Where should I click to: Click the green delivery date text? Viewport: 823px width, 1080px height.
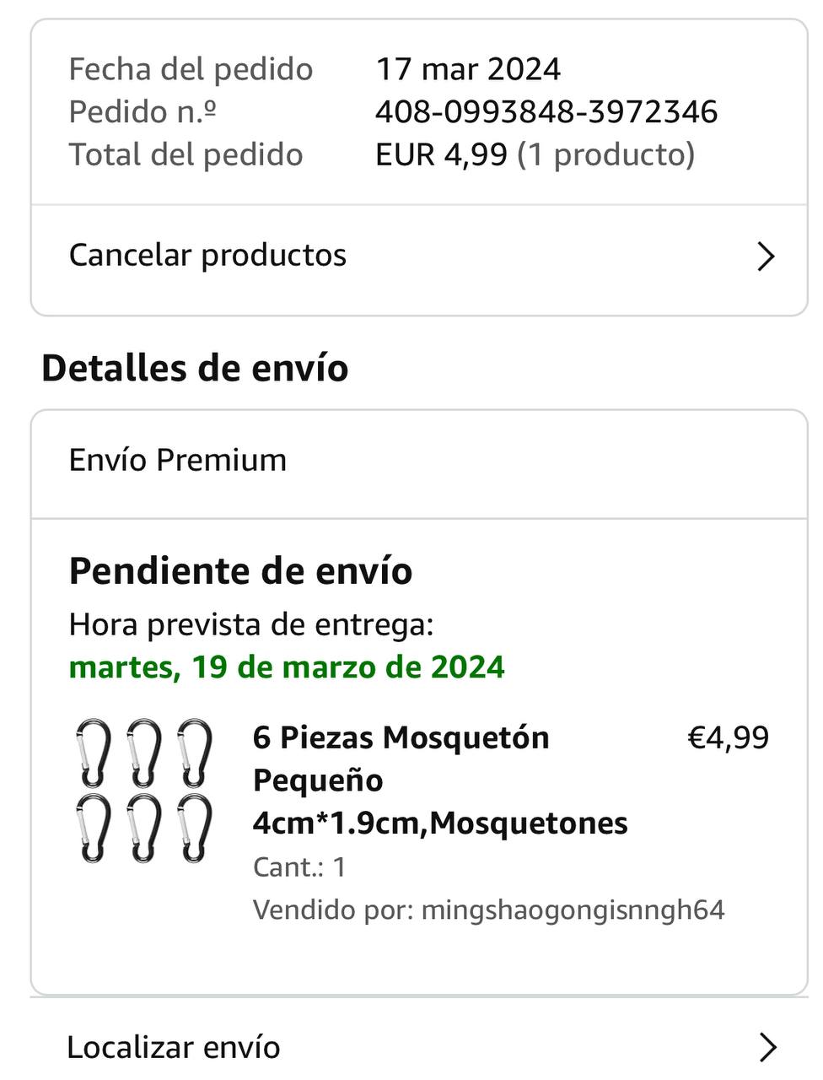click(287, 667)
